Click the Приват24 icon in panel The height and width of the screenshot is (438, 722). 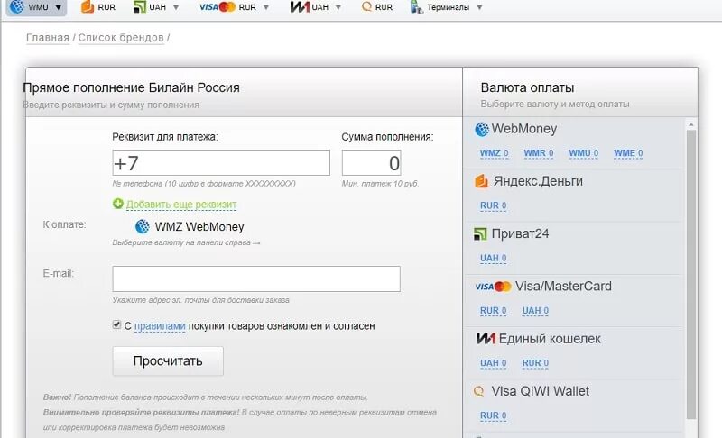480,234
